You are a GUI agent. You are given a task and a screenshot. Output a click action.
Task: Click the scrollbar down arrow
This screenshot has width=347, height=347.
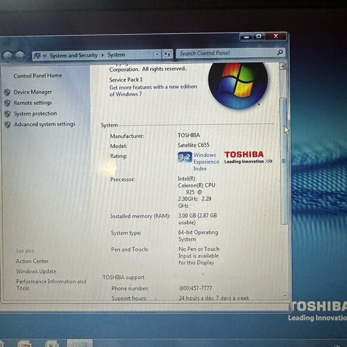coord(284,295)
